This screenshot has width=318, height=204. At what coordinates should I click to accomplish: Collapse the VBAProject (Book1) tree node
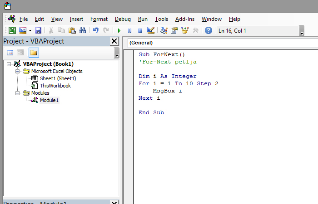(9, 64)
